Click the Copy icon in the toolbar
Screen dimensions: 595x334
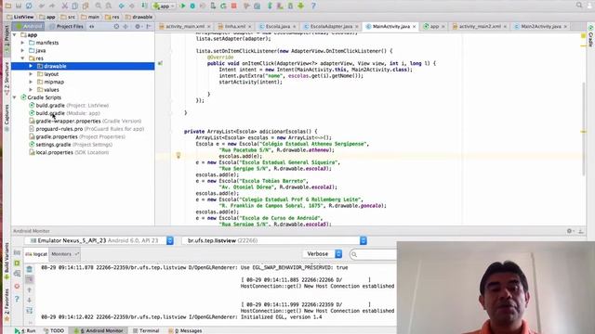point(75,6)
